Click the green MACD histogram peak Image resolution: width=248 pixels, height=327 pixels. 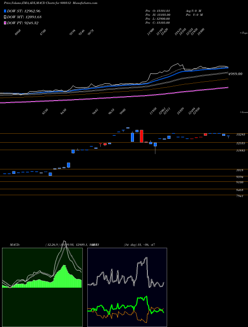tap(64, 276)
